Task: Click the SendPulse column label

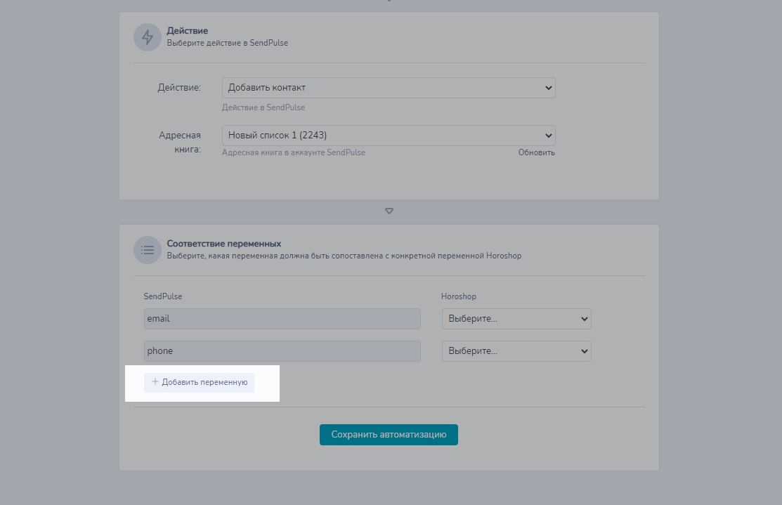Action: point(163,296)
